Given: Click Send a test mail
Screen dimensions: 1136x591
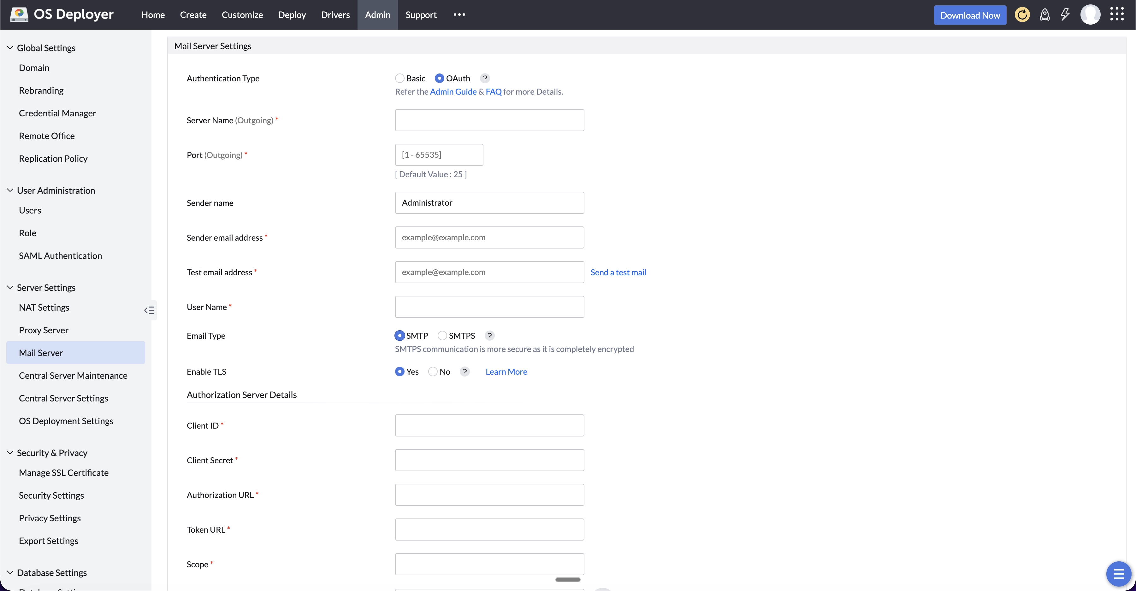Looking at the screenshot, I should (x=618, y=272).
